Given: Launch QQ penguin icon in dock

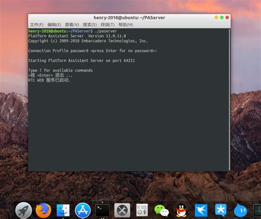Looking at the screenshot, I should point(181,210).
